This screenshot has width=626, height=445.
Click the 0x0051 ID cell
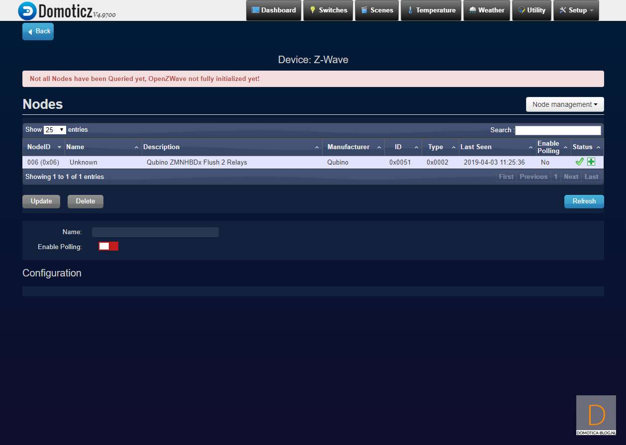pos(400,163)
